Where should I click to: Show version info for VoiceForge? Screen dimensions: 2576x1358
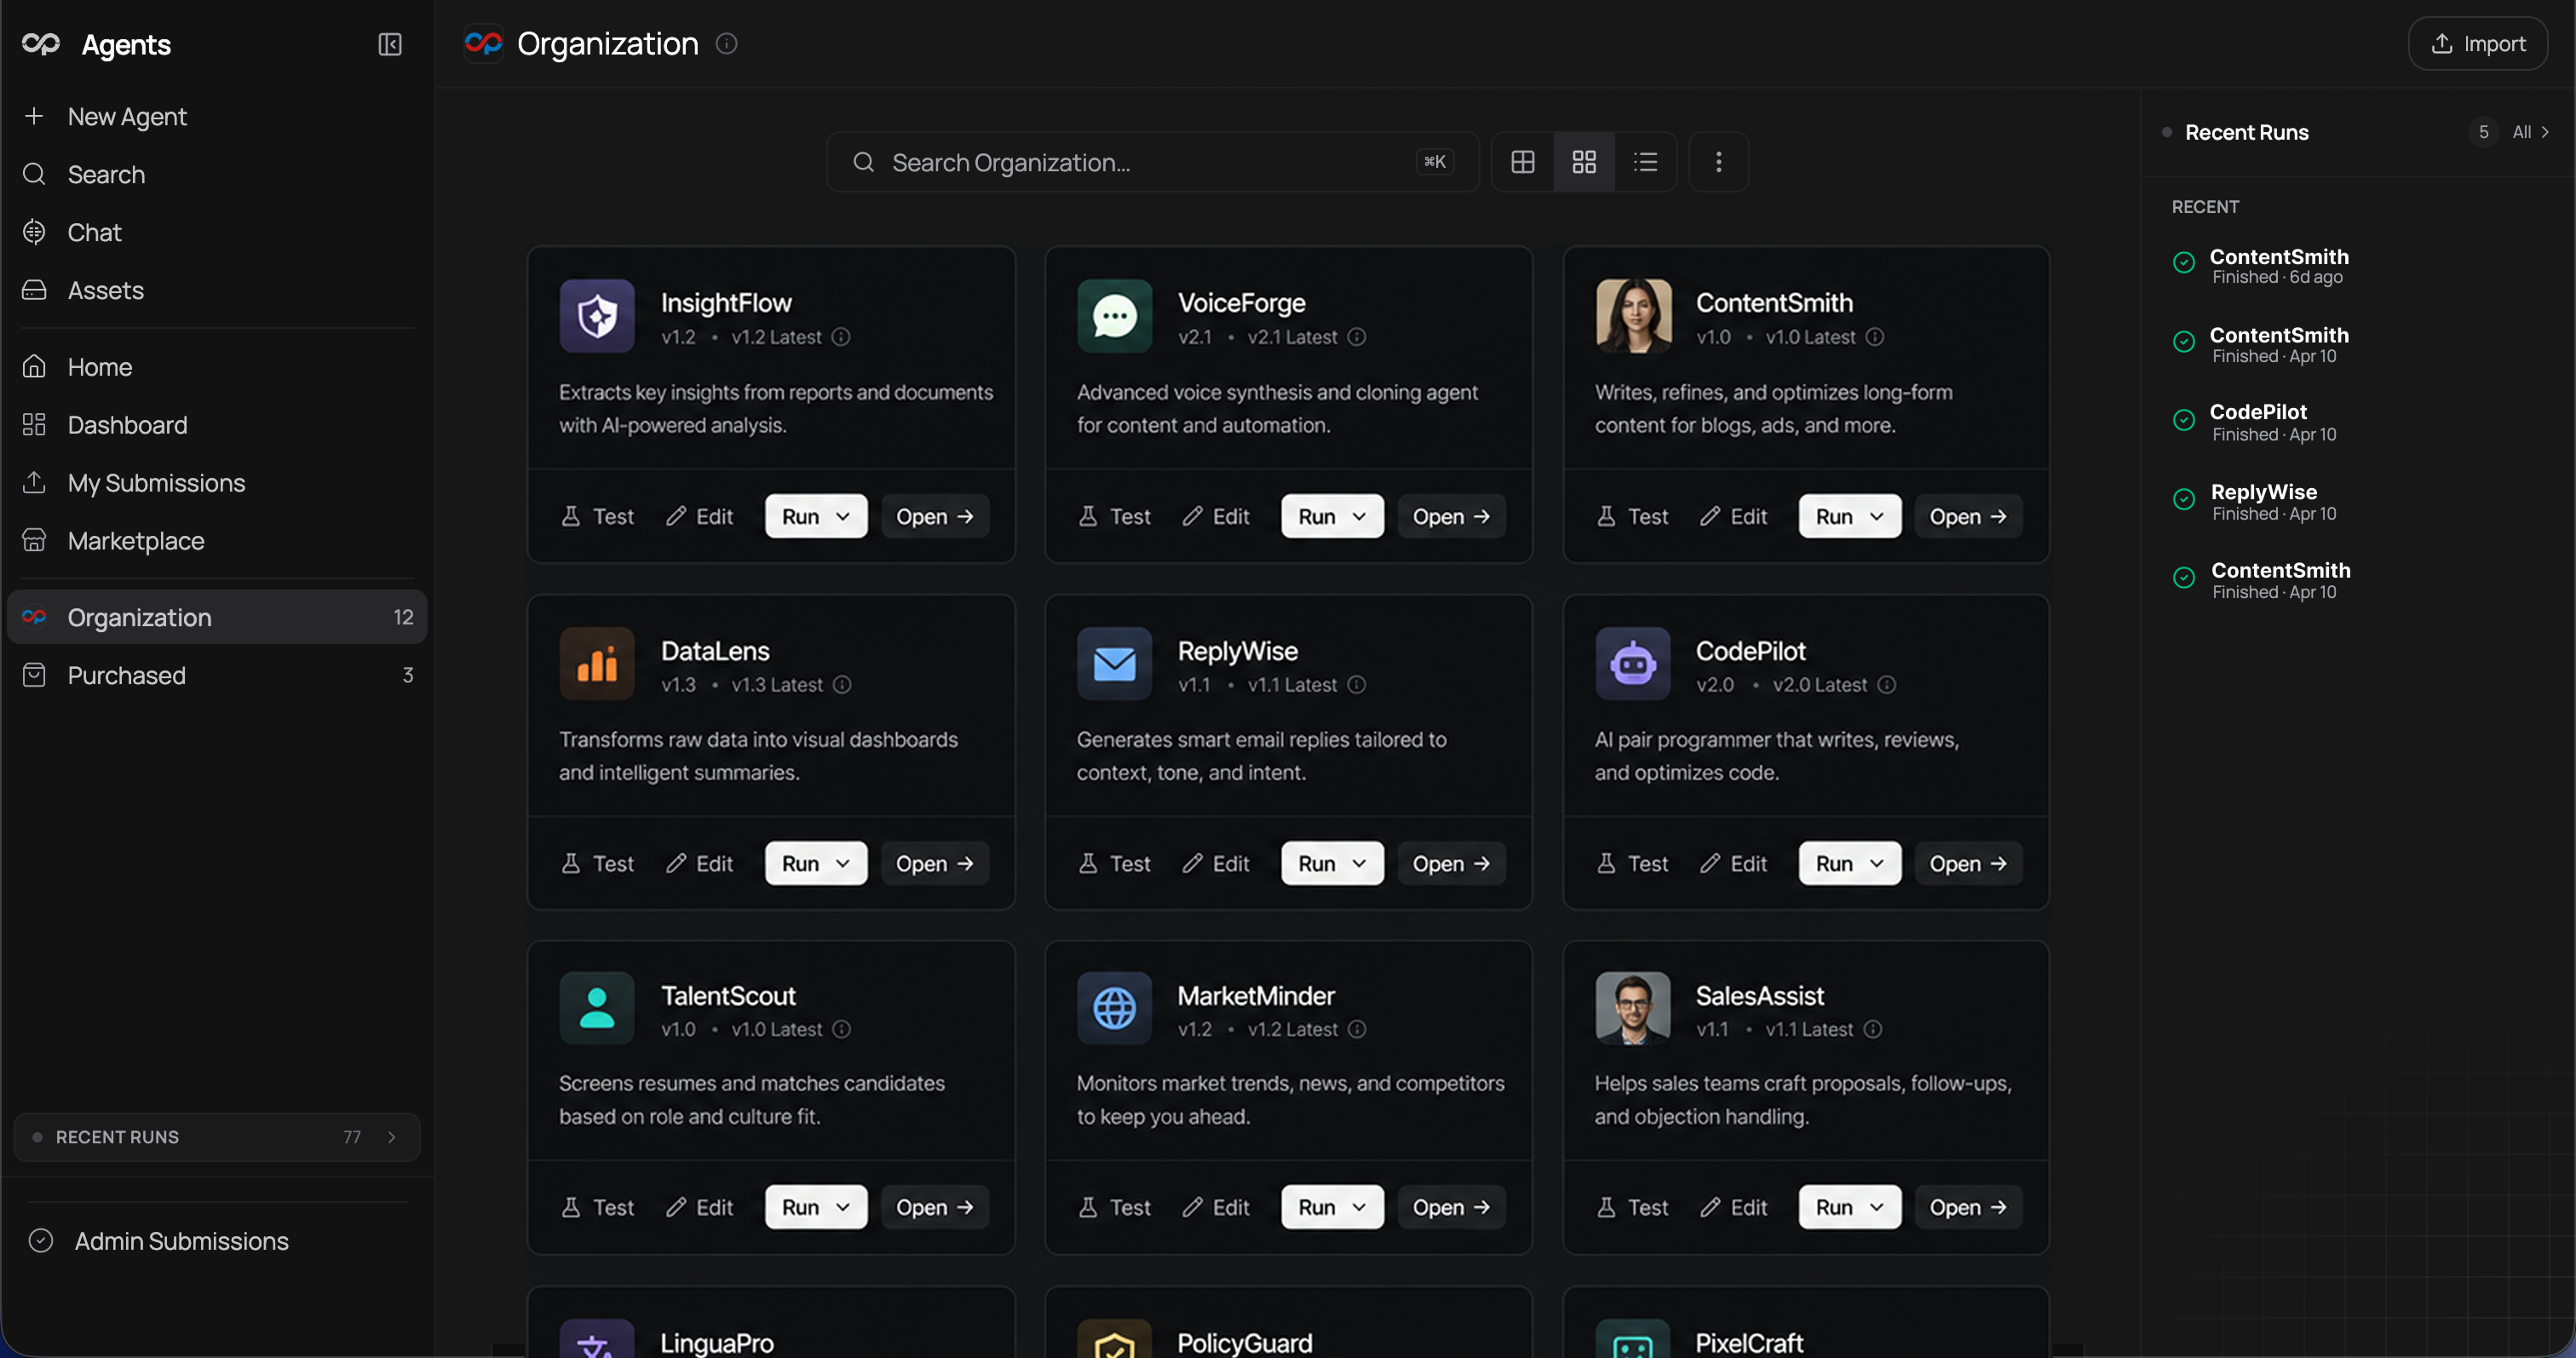(x=1357, y=337)
